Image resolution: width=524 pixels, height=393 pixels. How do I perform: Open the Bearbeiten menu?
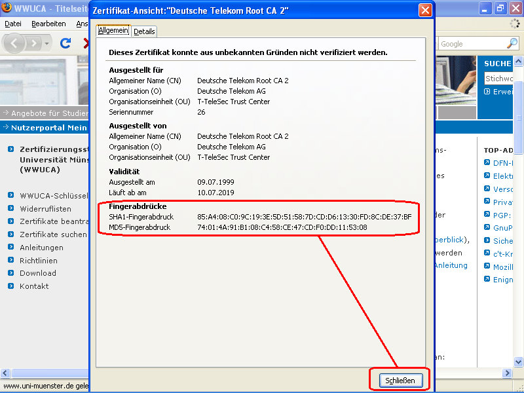click(x=48, y=24)
